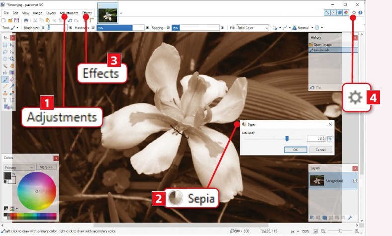This screenshot has width=392, height=236.
Task: Expand the Primary color dropdown
Action: [x=18, y=167]
